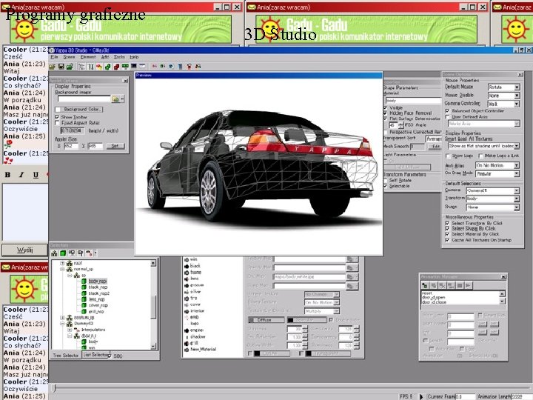Screen dimensions: 533x400
Task: Switch to the List Selector tab
Action: click(95, 355)
